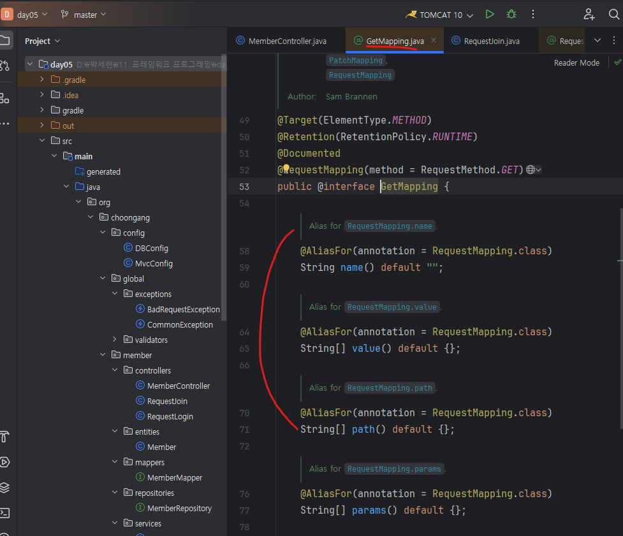This screenshot has width=623, height=536.
Task: Select DBConfig in the project tree
Action: coord(151,248)
